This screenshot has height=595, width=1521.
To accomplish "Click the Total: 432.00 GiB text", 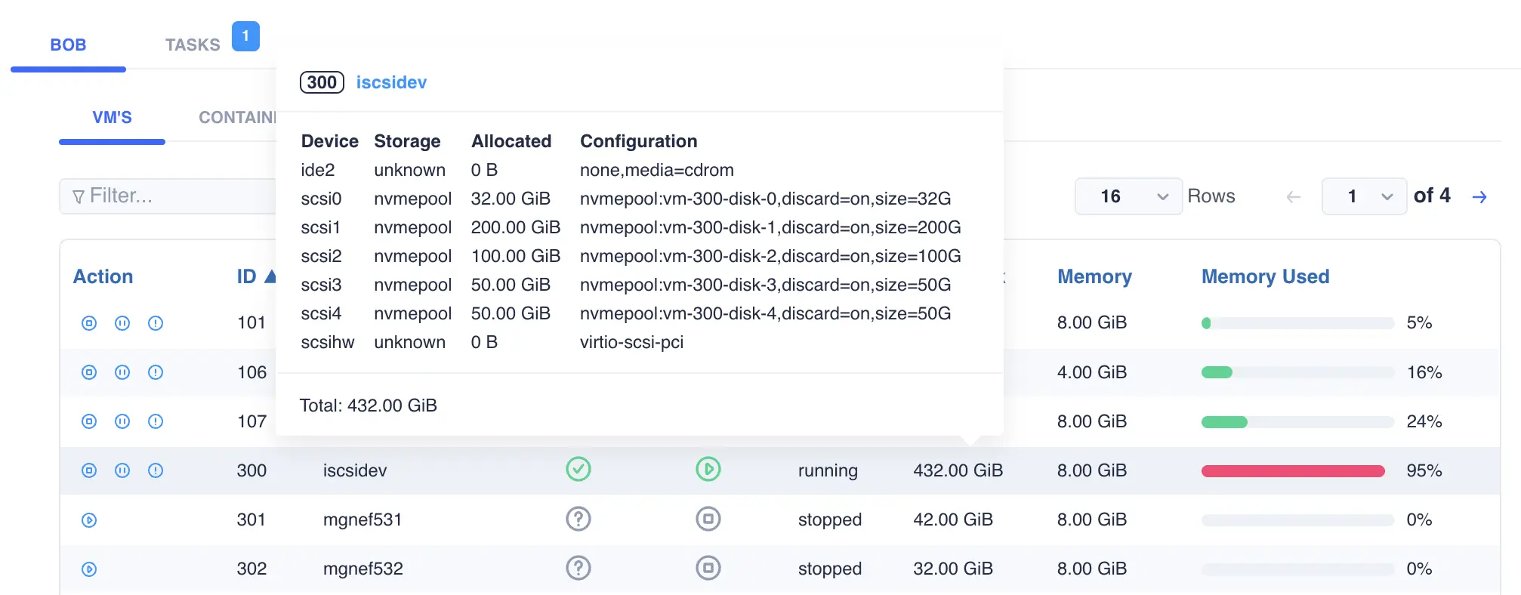I will click(x=369, y=405).
